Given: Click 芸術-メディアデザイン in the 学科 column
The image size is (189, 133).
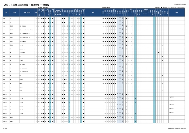Looking at the screenshot, I should [25, 37].
